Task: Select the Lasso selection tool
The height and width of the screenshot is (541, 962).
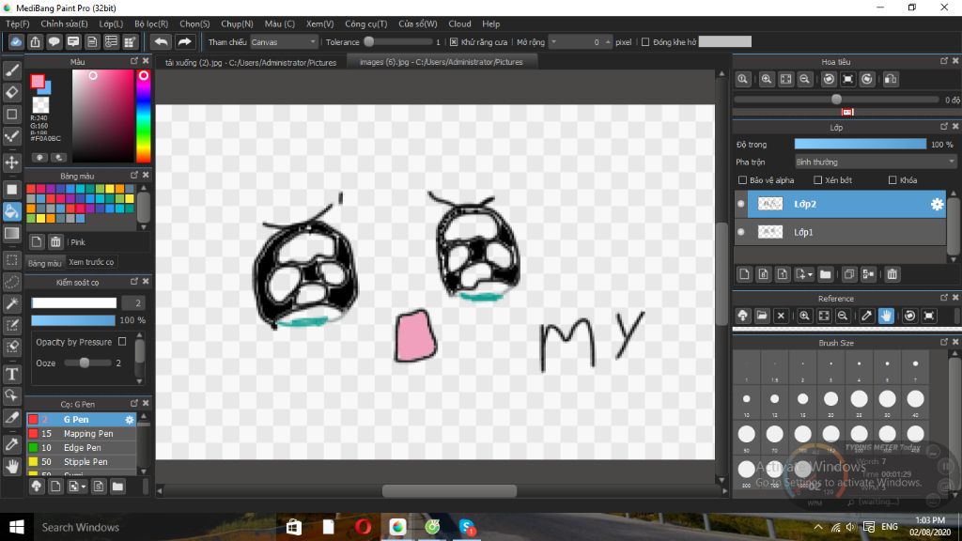Action: [x=11, y=282]
